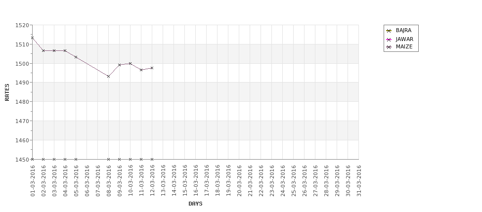Click the 1480 value on RATES axis
Screen dimensions: 482x212
(x=22, y=102)
